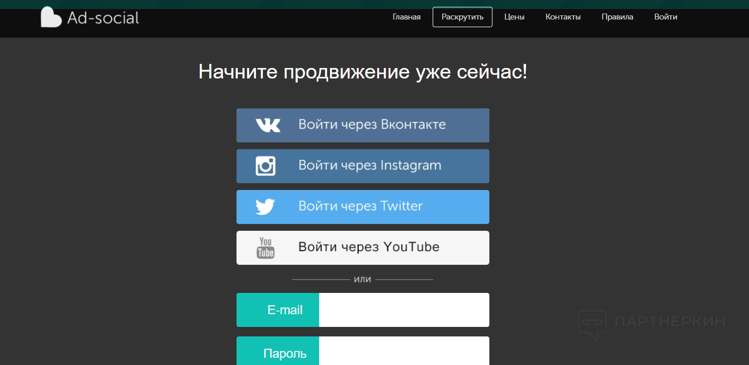749x365 pixels.
Task: Select Войти через YouTube
Action: (363, 248)
